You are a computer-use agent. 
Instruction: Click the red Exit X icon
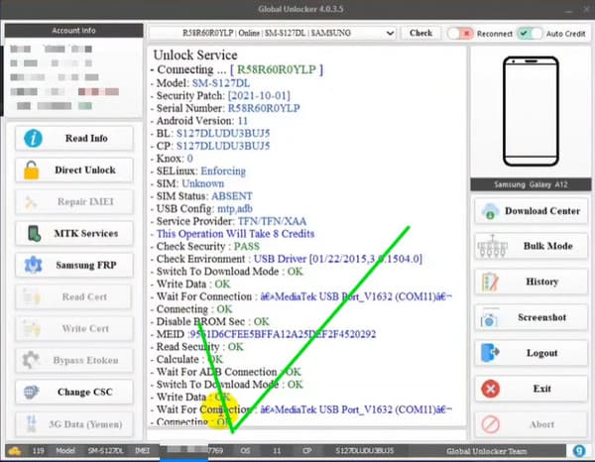(490, 389)
